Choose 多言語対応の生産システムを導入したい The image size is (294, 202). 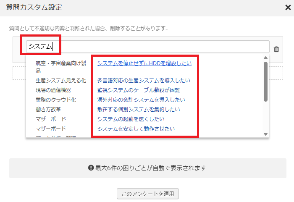[x=144, y=80]
